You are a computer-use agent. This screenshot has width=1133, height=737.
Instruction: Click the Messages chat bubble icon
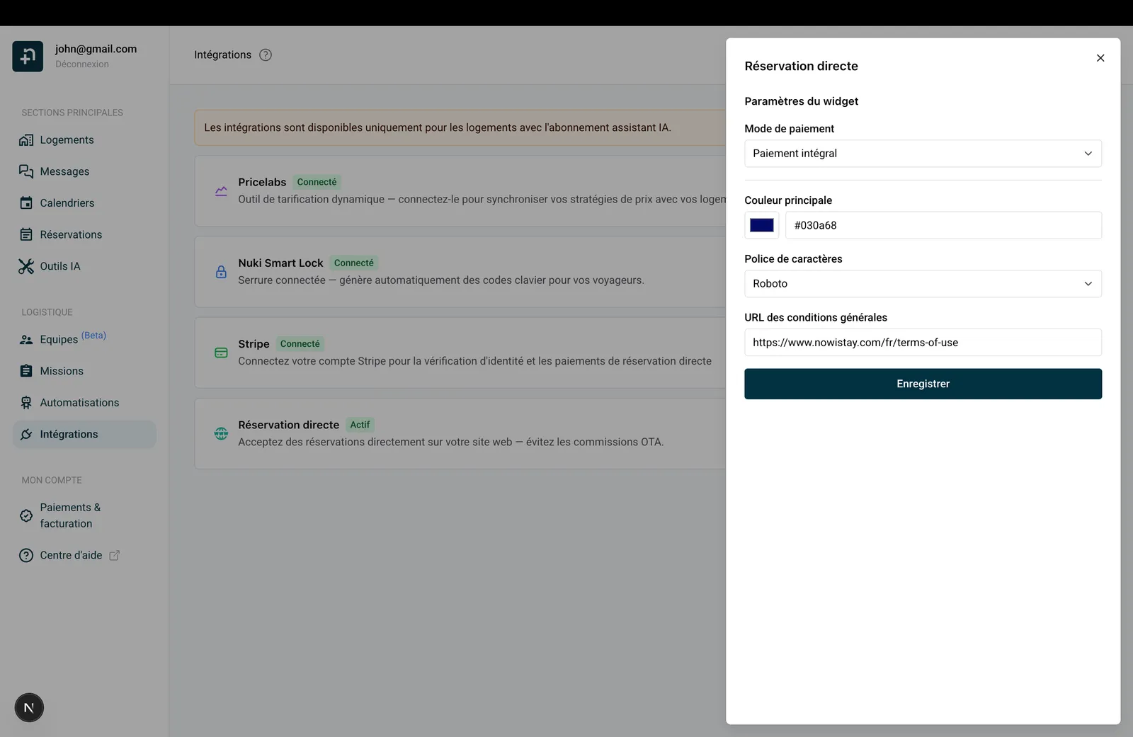coord(26,171)
